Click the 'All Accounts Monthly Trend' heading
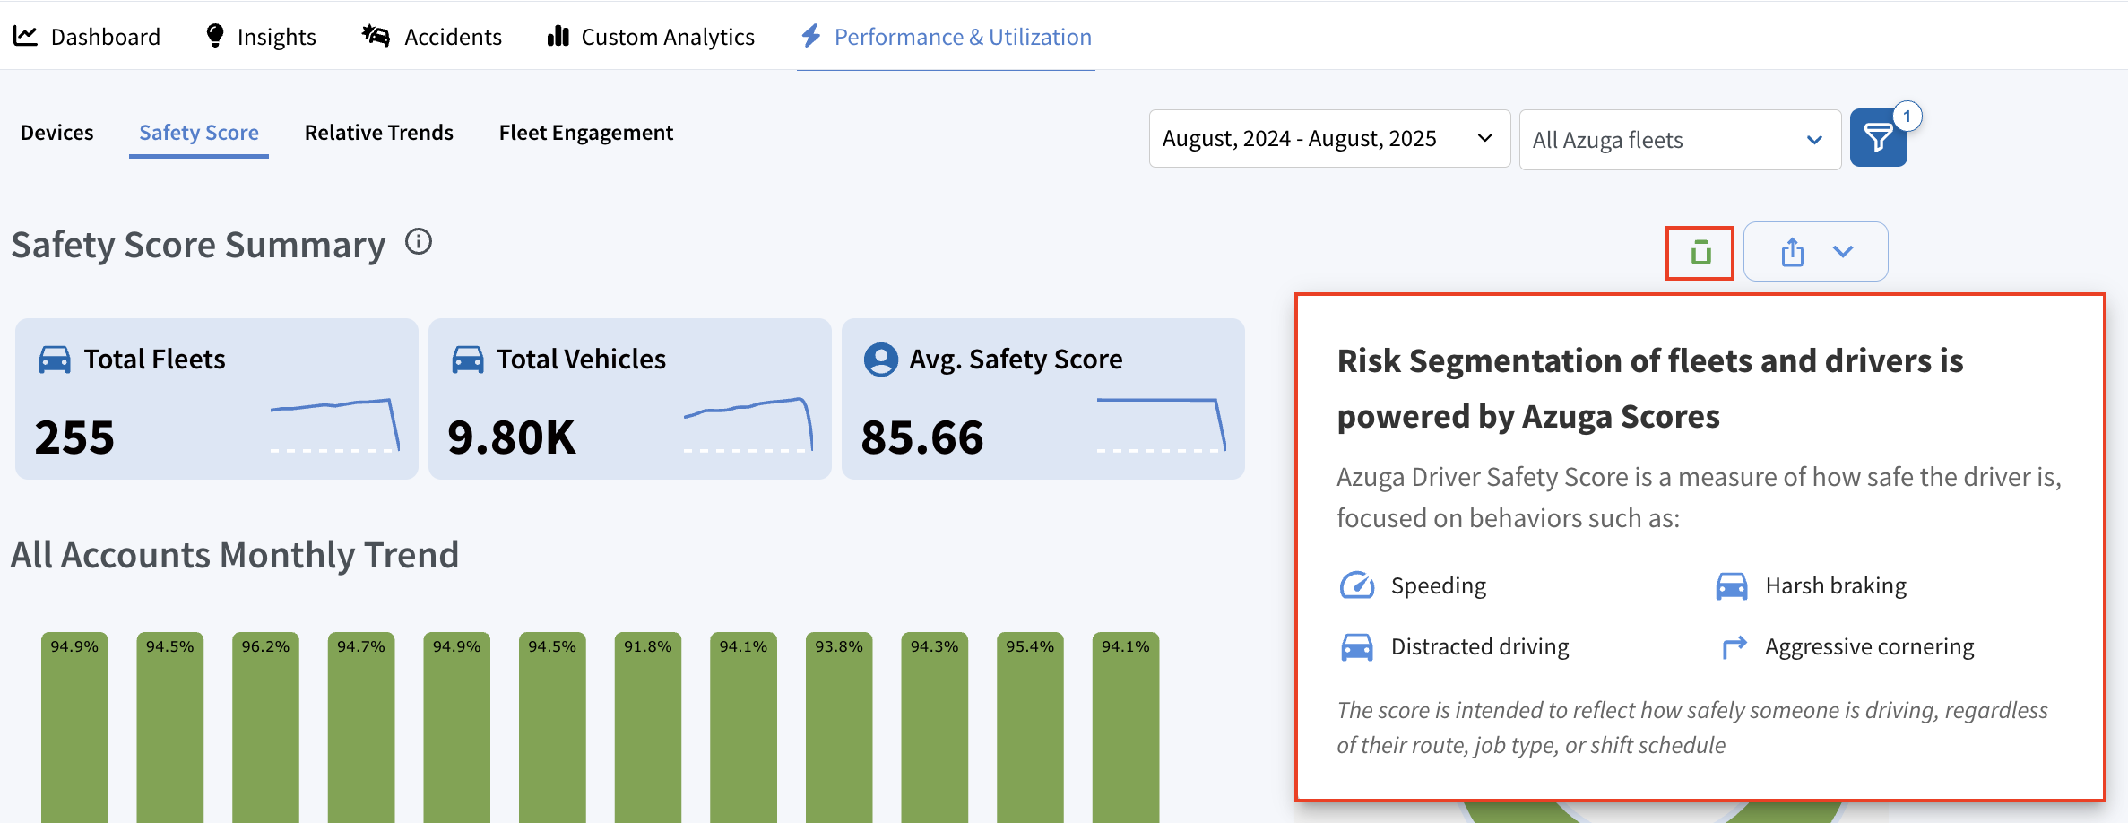The image size is (2128, 823). tap(235, 555)
